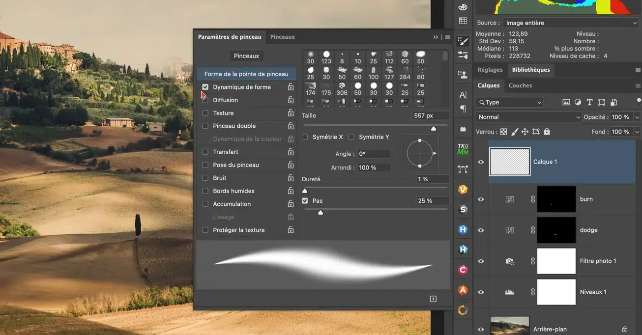Click the Dureté hardness slider handle
This screenshot has height=335, width=642.
tap(305, 191)
